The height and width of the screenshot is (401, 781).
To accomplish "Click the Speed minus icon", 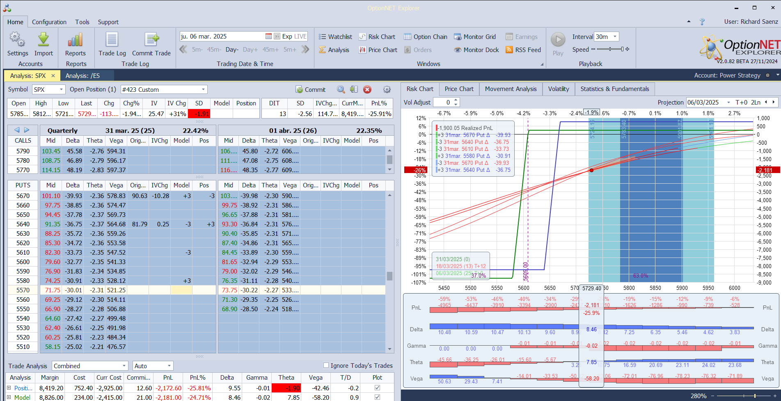I will click(x=593, y=49).
